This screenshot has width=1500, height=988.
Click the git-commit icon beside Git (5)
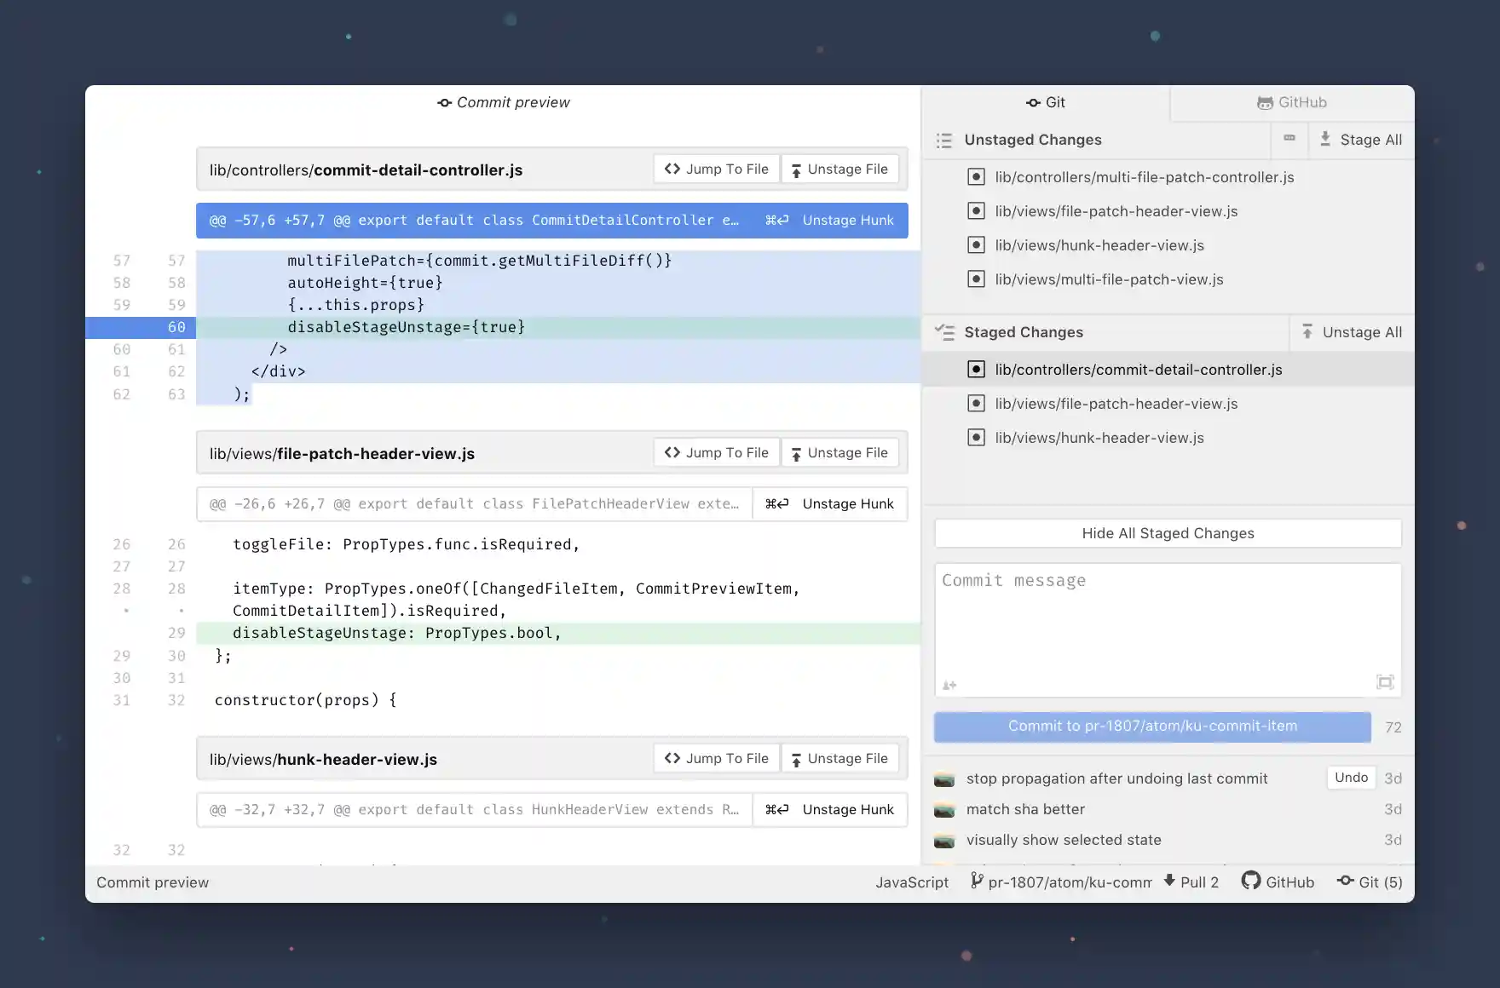[1345, 881]
